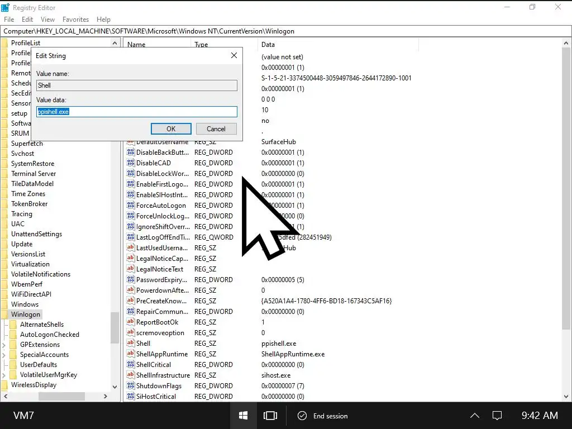Click the Value name field showing Shell
The width and height of the screenshot is (572, 429).
click(137, 85)
